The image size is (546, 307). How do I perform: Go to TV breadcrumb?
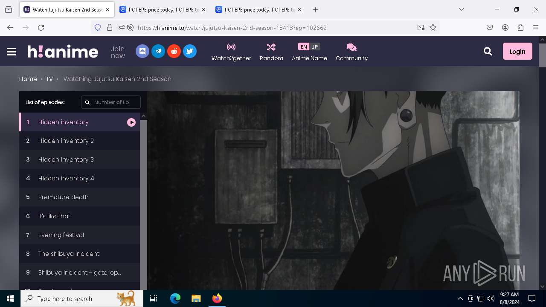click(x=49, y=79)
